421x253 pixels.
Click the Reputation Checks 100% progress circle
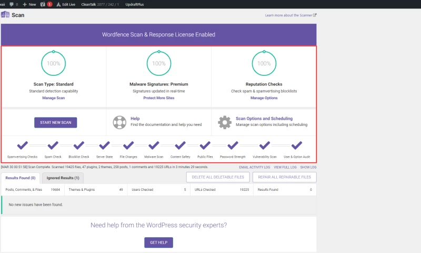(264, 63)
